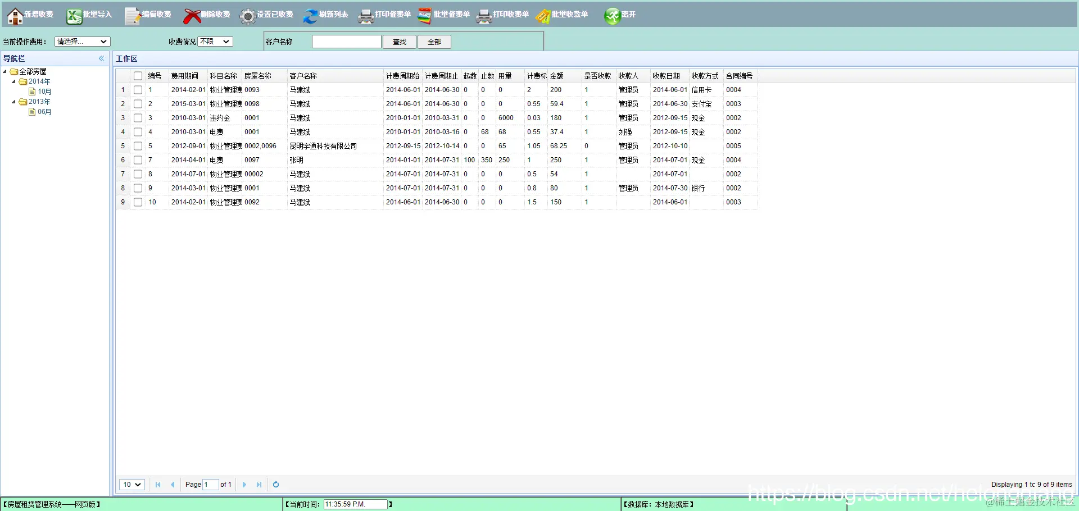Sort by 编号 column header
The width and height of the screenshot is (1079, 511).
[x=157, y=76]
